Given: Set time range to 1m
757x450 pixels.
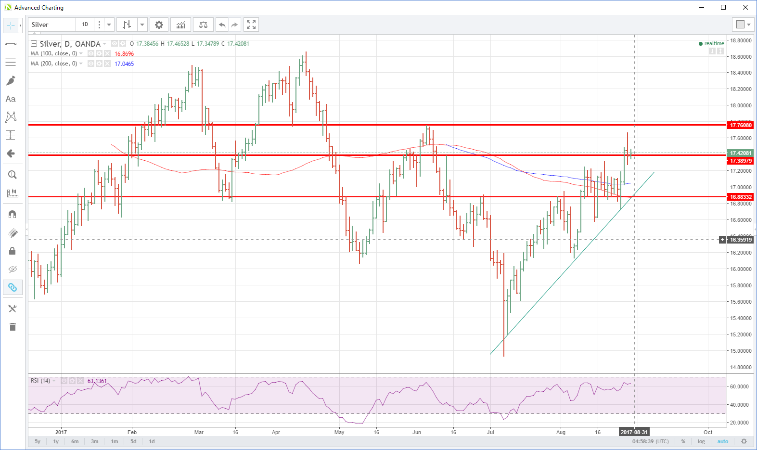Looking at the screenshot, I should click(x=115, y=441).
